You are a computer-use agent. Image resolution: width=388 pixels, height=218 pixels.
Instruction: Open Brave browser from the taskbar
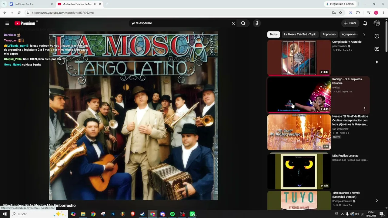coord(132,214)
